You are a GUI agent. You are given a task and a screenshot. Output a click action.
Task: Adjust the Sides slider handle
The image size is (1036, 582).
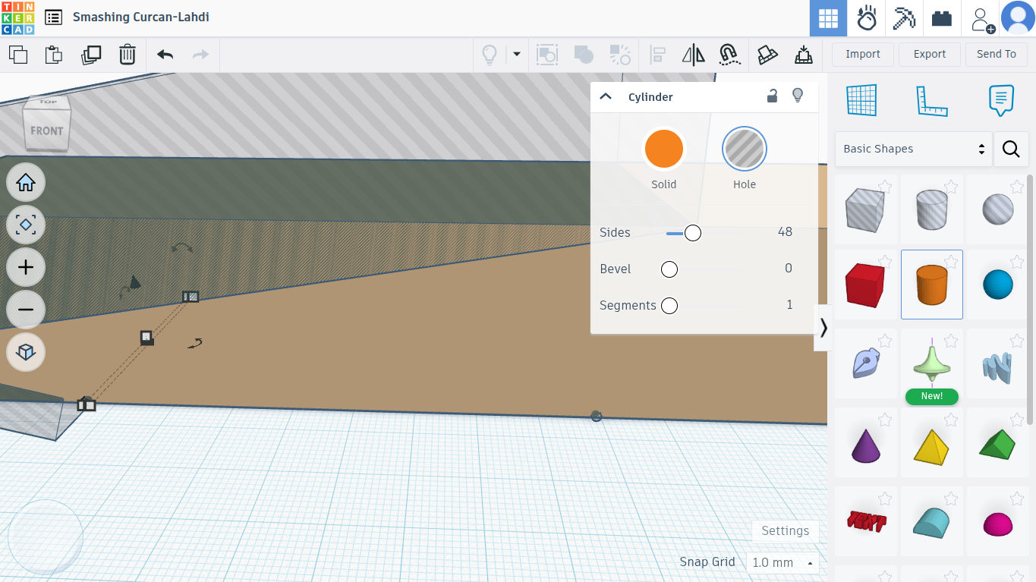point(692,233)
